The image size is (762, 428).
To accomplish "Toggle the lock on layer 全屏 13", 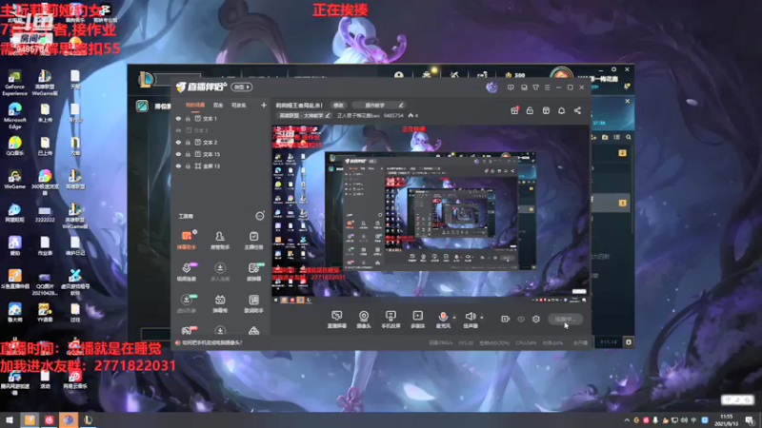I will coord(188,165).
